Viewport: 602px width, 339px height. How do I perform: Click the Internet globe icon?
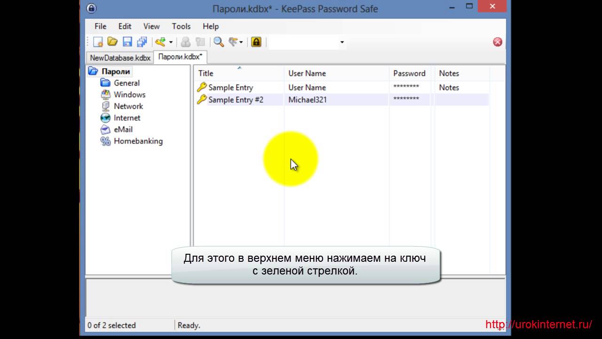coord(105,118)
